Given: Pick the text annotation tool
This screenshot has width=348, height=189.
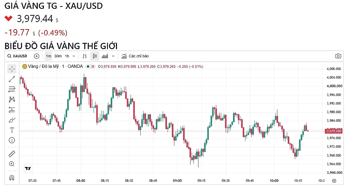Looking at the screenshot, I should point(12,130).
